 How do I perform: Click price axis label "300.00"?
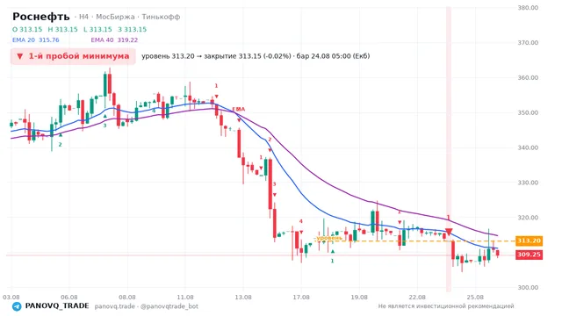pos(528,288)
